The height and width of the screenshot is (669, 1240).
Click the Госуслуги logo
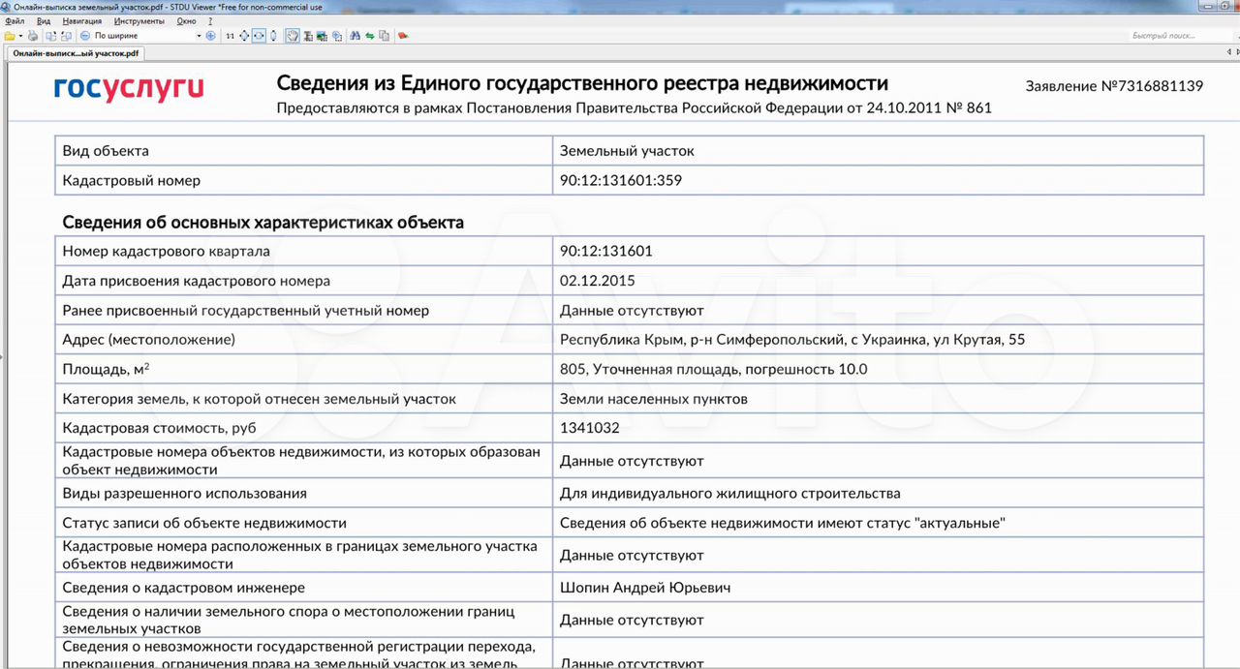pyautogui.click(x=129, y=88)
